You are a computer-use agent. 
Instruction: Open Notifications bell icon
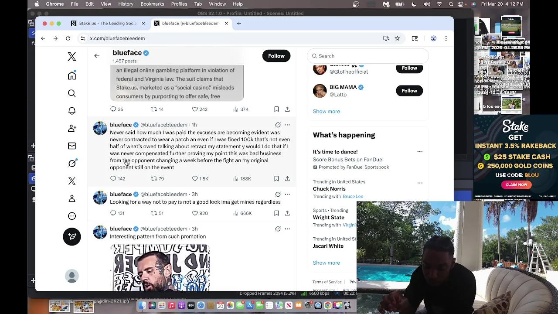pos(72,111)
